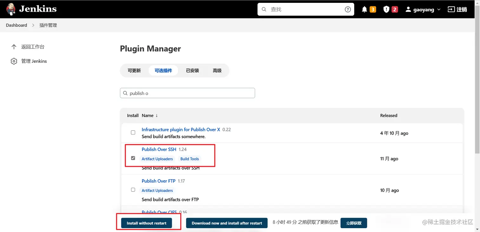
Task: Open the Publish Over SSH plugin link
Action: (x=159, y=149)
